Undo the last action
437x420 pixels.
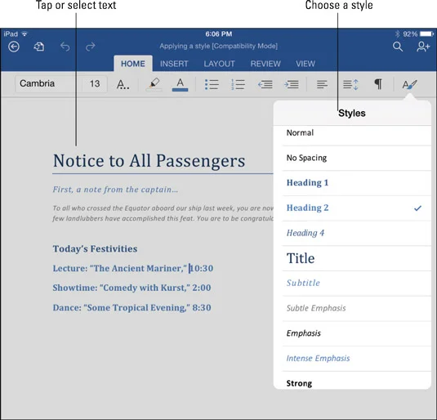(x=65, y=47)
